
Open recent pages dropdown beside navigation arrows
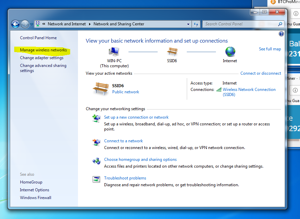(32, 24)
